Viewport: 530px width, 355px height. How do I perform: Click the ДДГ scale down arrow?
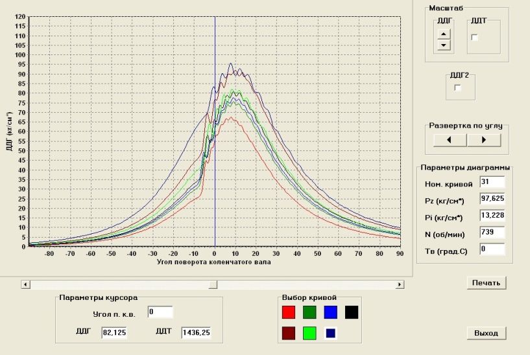(443, 45)
